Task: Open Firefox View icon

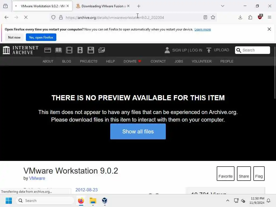Action: coord(5,6)
